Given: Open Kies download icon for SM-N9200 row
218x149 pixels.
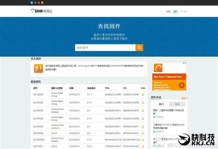Looking at the screenshot, I should point(143,119).
